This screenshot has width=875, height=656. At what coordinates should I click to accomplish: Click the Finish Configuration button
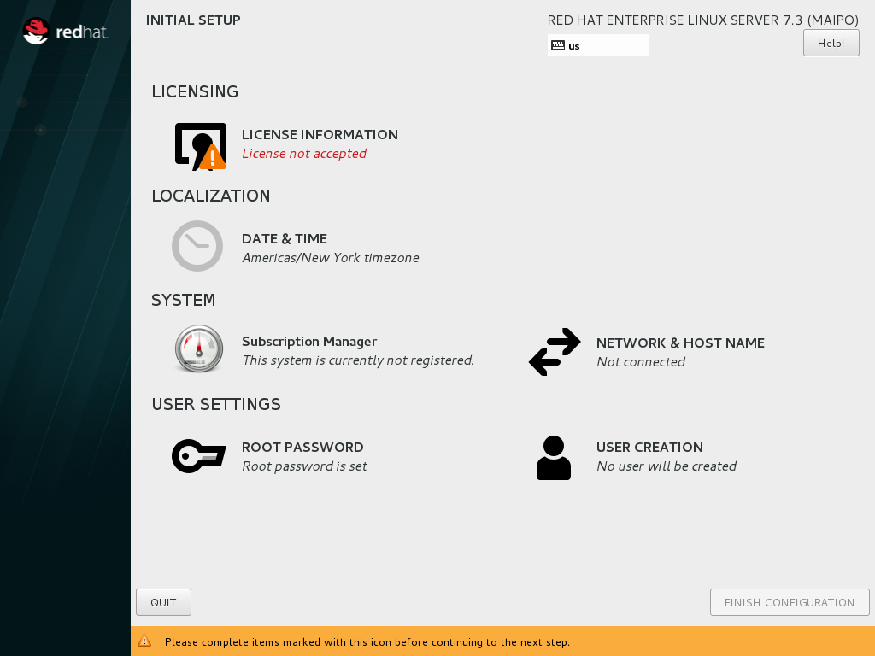(790, 602)
